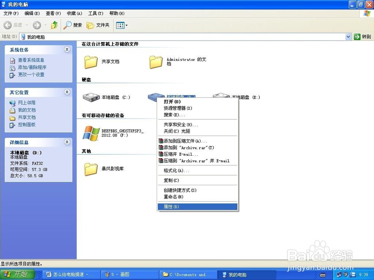Open 我的文档 in other places

(x=27, y=110)
